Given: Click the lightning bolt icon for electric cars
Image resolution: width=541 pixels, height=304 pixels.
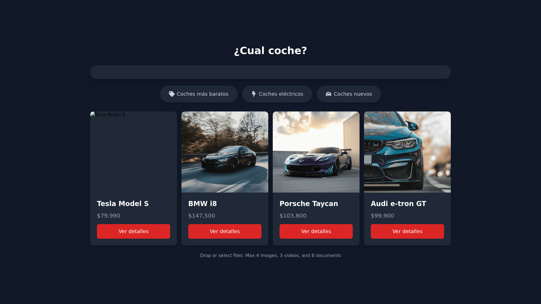Looking at the screenshot, I should click(254, 94).
